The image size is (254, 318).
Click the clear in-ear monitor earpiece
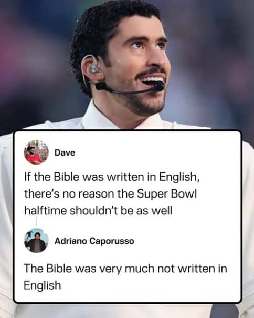tap(93, 67)
